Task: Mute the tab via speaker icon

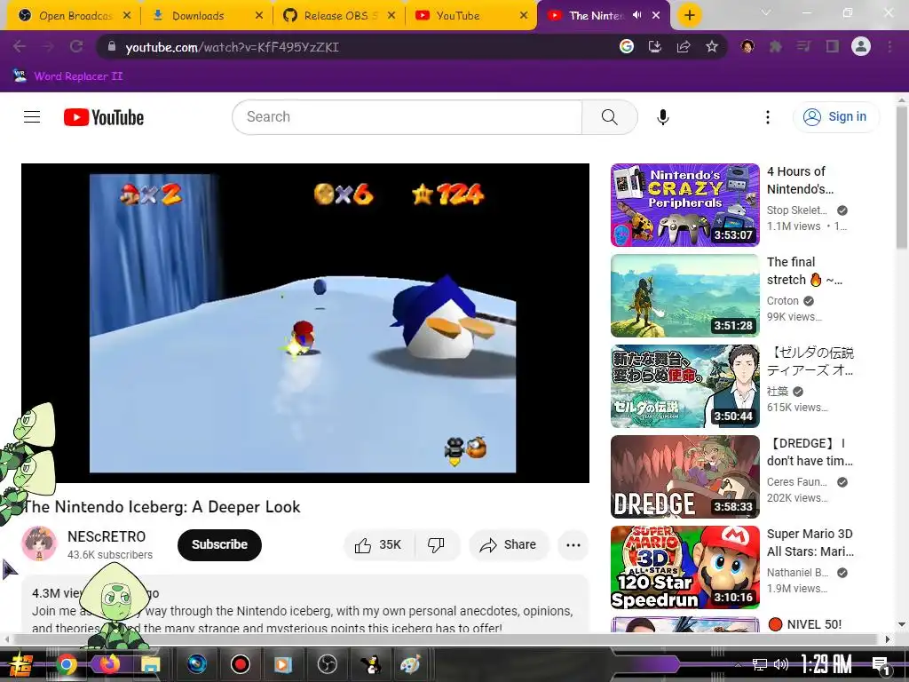Action: click(637, 15)
